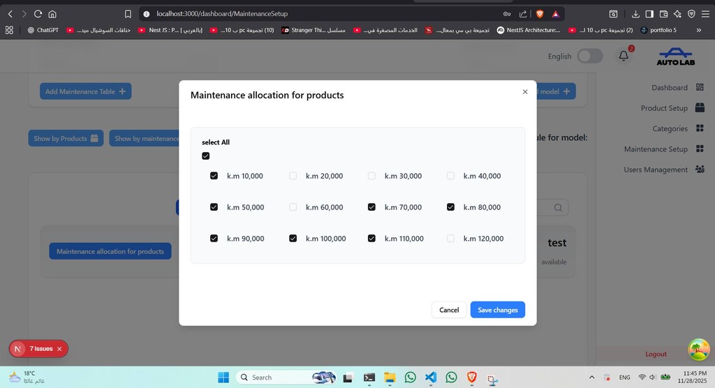Click the Save changes button
Image resolution: width=715 pixels, height=388 pixels.
pos(497,310)
